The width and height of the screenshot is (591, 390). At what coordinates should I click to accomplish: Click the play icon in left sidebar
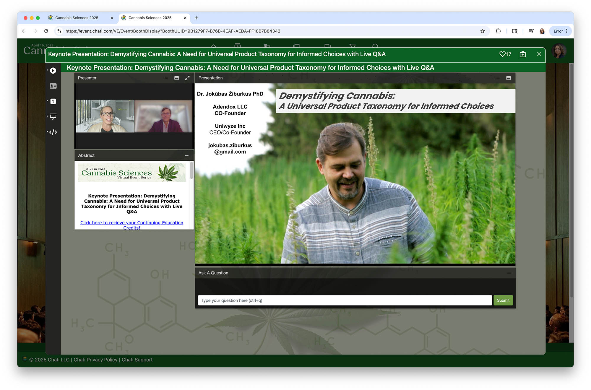(53, 71)
